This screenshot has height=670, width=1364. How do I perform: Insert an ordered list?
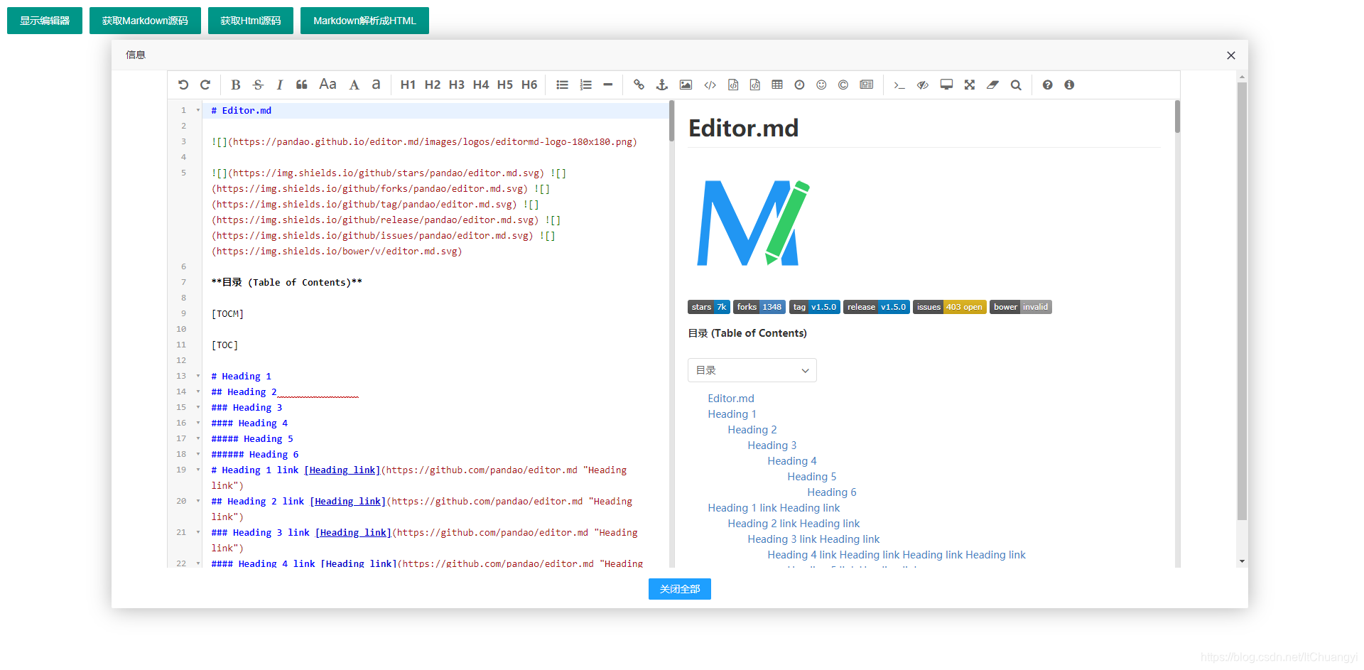[585, 85]
